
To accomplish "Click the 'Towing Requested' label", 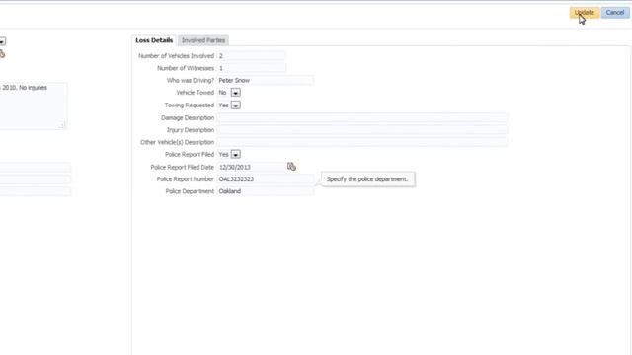I will click(189, 106).
